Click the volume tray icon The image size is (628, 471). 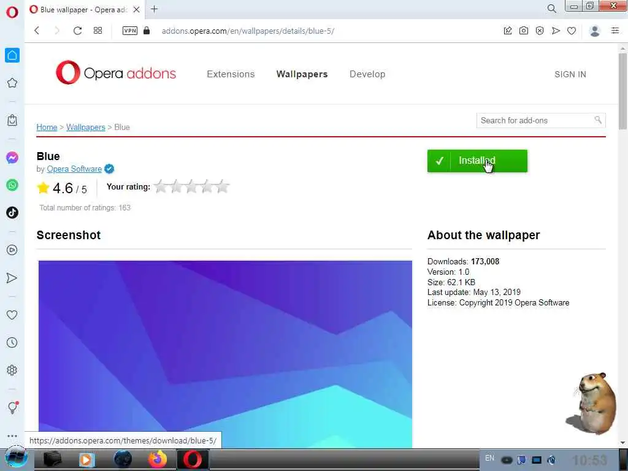[551, 460]
